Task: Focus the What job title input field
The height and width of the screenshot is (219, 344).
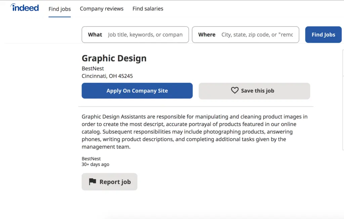Action: (x=145, y=35)
